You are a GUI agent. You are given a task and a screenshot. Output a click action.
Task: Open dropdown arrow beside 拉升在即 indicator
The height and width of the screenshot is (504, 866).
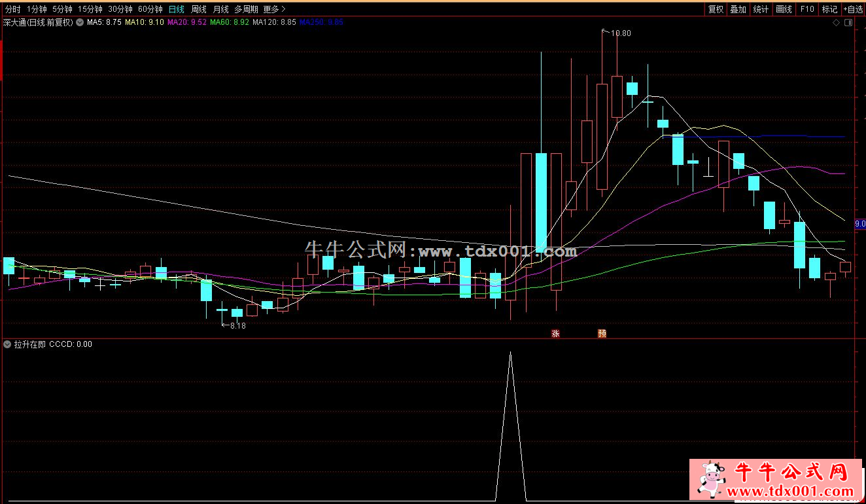(x=7, y=344)
